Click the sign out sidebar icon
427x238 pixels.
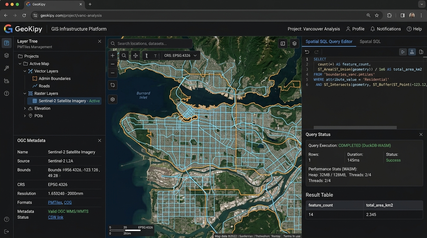(7, 232)
